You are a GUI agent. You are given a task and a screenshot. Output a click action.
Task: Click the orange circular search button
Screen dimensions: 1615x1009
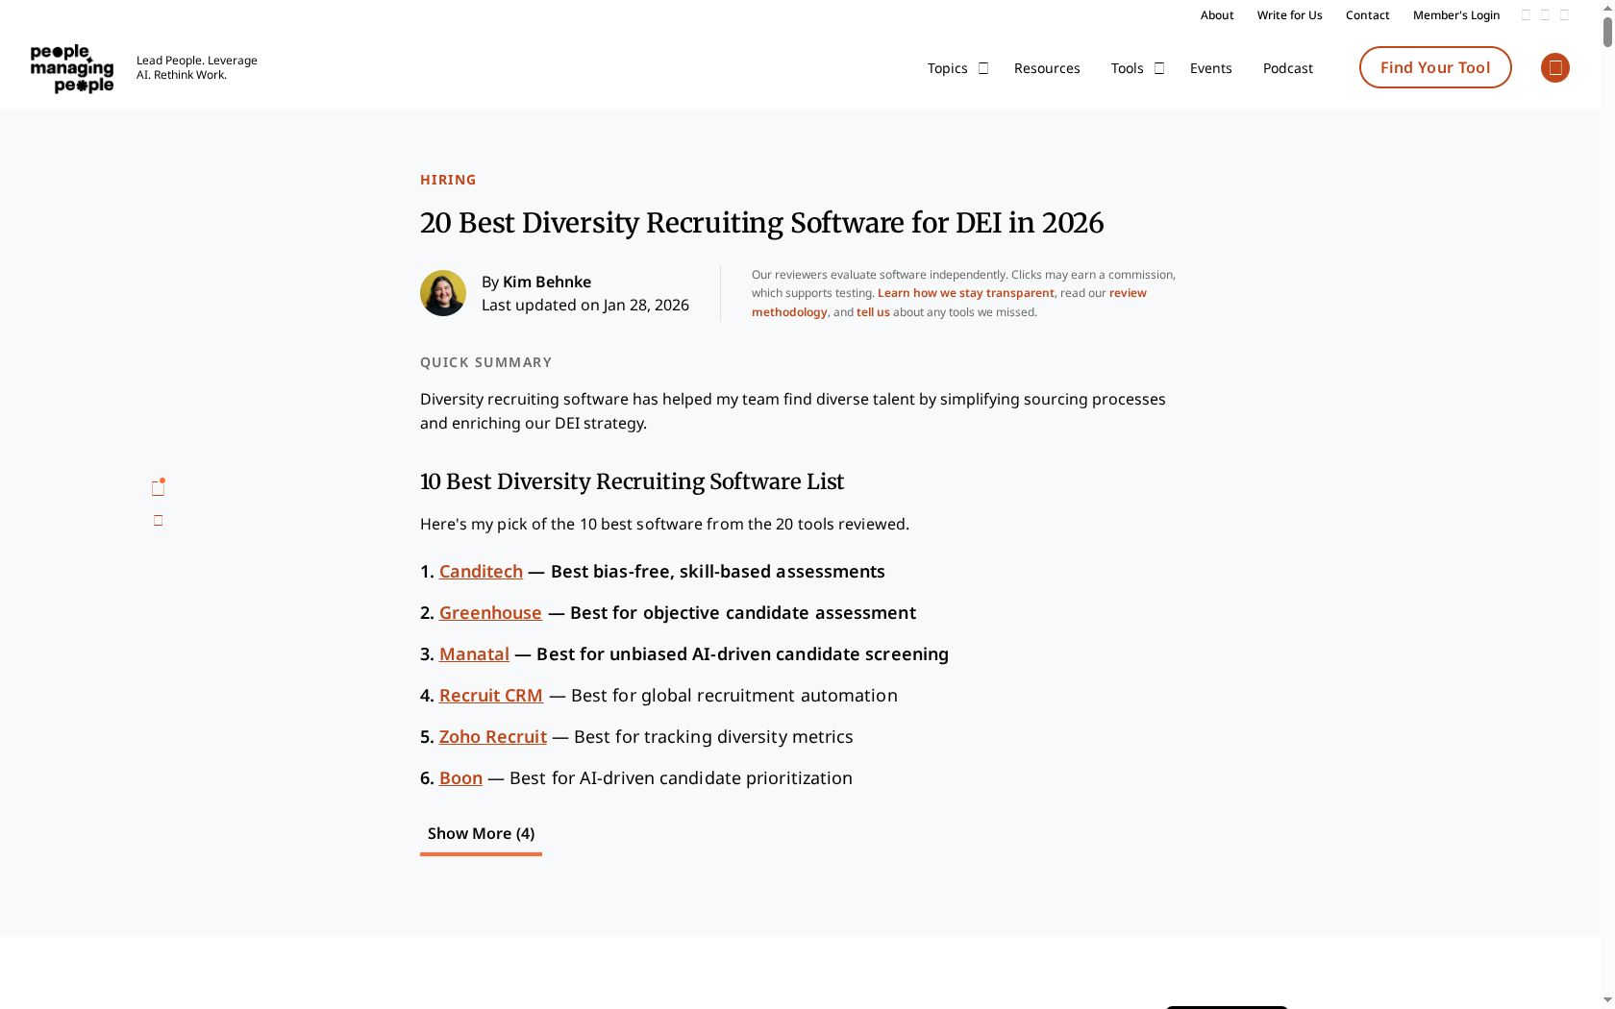point(1554,67)
